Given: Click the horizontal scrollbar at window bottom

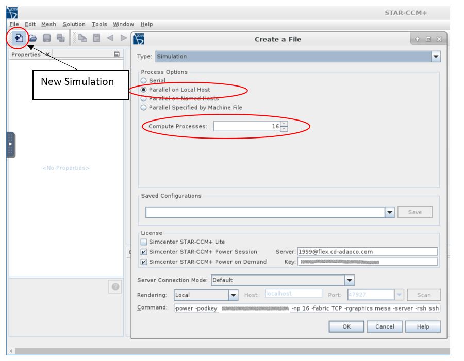Looking at the screenshot, I should 233,351.
